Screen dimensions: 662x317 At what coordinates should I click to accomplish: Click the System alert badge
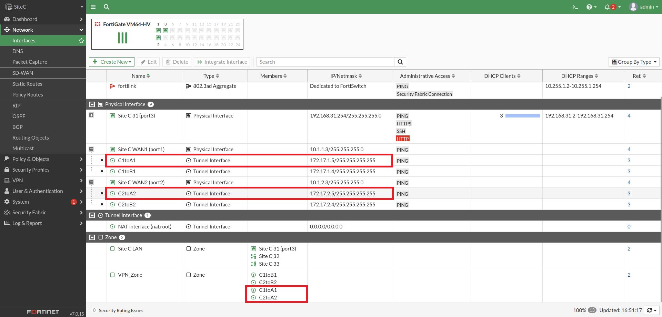tap(73, 202)
